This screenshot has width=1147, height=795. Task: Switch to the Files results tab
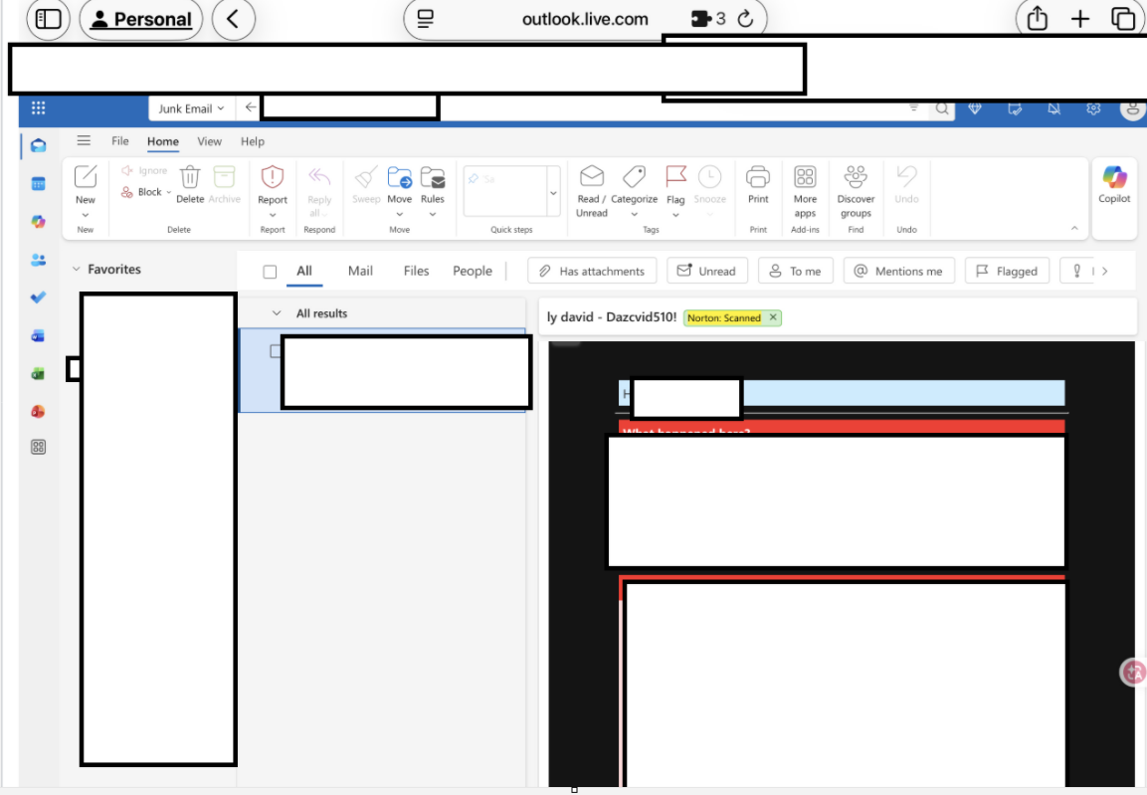tap(416, 271)
